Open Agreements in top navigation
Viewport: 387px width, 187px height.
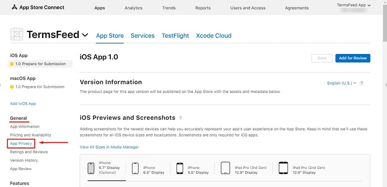(x=297, y=8)
